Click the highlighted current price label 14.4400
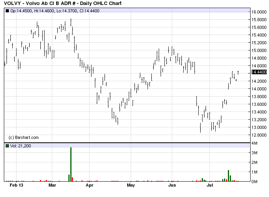The height and width of the screenshot is (197, 269). (x=259, y=72)
